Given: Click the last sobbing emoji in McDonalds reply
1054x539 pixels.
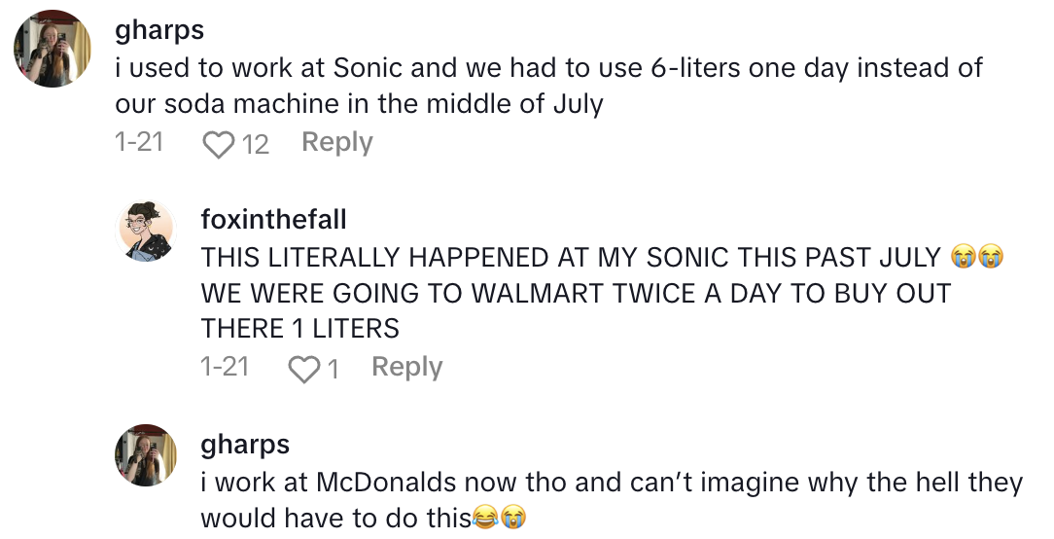Looking at the screenshot, I should (x=513, y=518).
